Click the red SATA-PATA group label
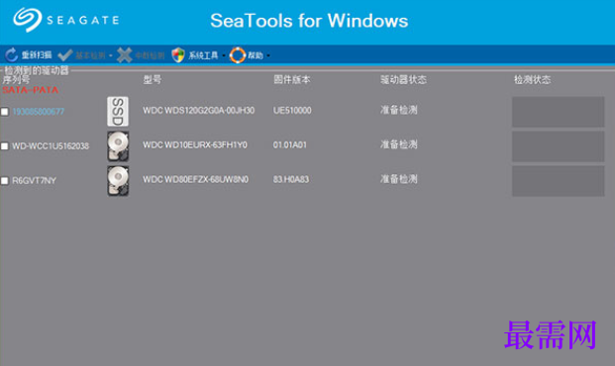The height and width of the screenshot is (366, 615). pos(30,90)
